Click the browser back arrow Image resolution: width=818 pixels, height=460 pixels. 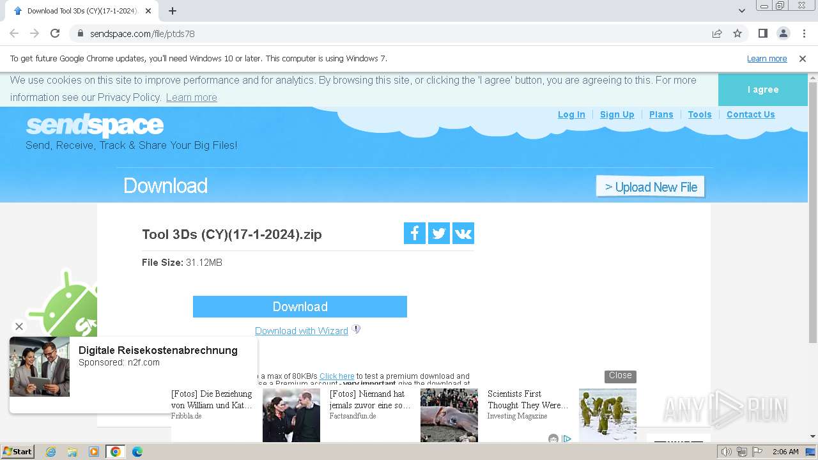pos(14,33)
